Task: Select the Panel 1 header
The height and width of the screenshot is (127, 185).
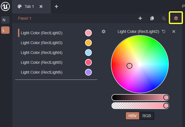Action: (x=25, y=18)
